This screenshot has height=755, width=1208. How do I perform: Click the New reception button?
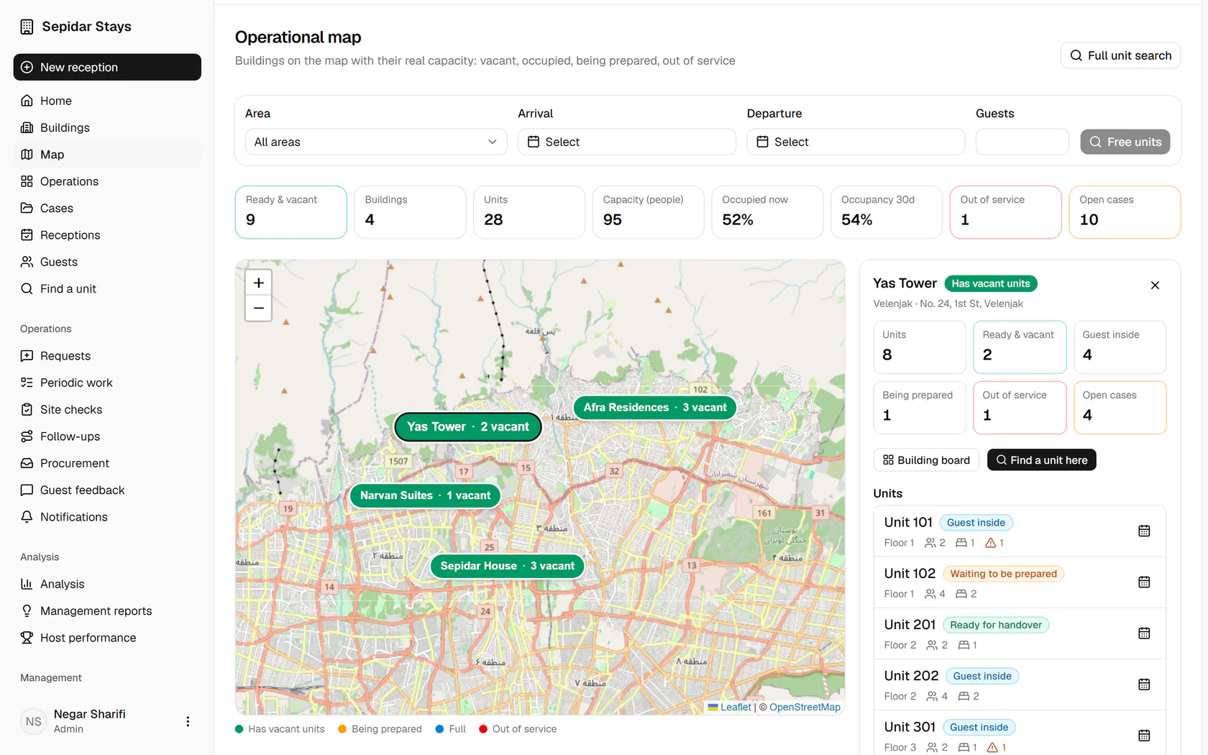107,67
